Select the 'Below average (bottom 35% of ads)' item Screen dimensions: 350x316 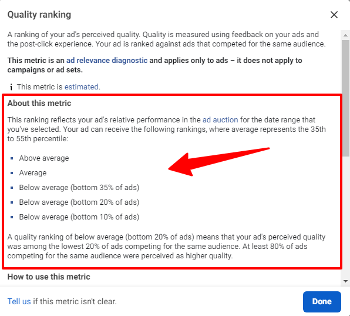79,187
